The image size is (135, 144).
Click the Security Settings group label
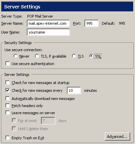click(18, 43)
